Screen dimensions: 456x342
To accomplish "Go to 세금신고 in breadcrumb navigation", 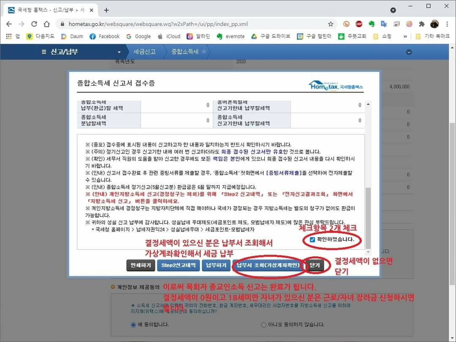I will tap(144, 52).
